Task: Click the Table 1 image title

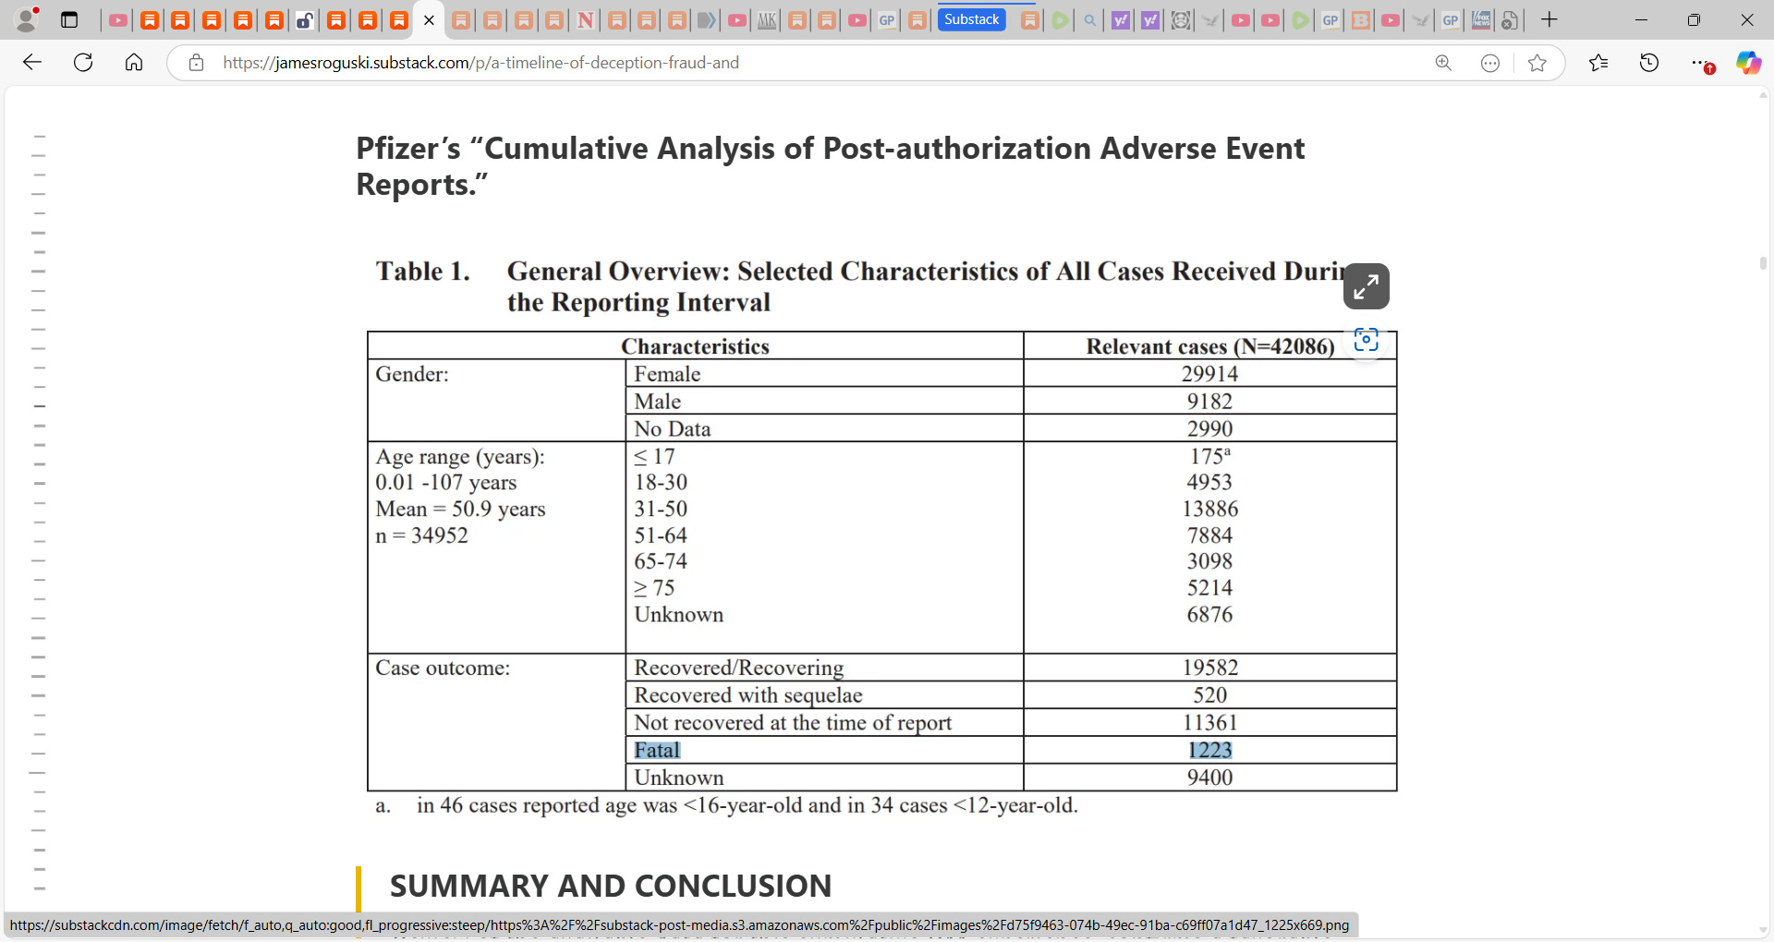Action: pos(859,286)
